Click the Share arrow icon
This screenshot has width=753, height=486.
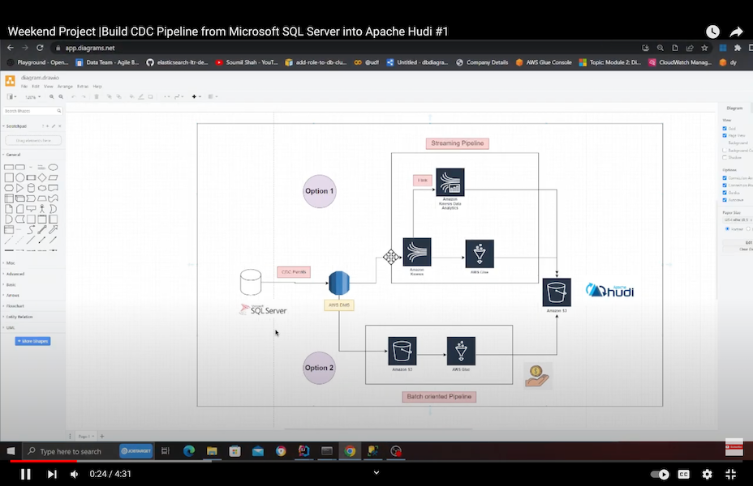click(736, 32)
